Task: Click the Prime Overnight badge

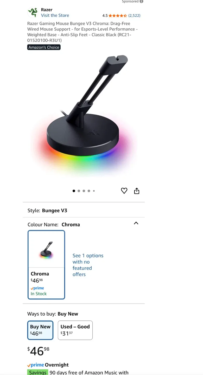Action: click(x=48, y=365)
